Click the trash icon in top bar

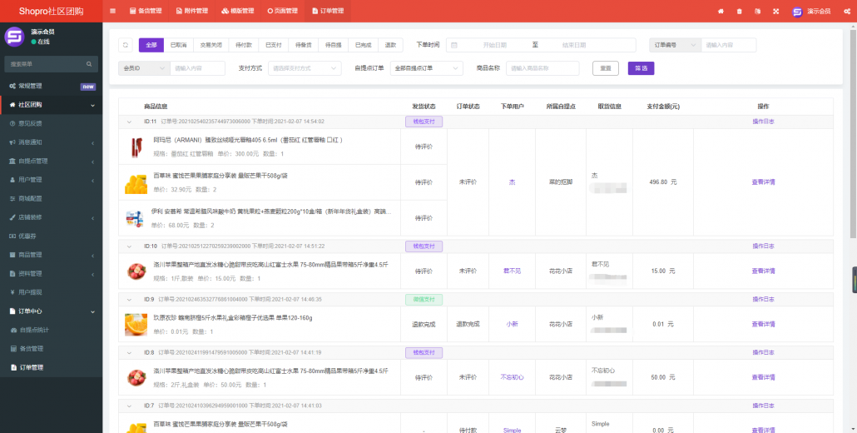click(739, 11)
